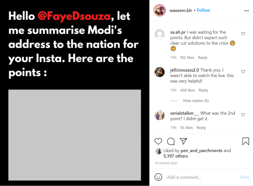Save the post with the bookmark icon
This screenshot has height=186, width=253.
point(246,141)
